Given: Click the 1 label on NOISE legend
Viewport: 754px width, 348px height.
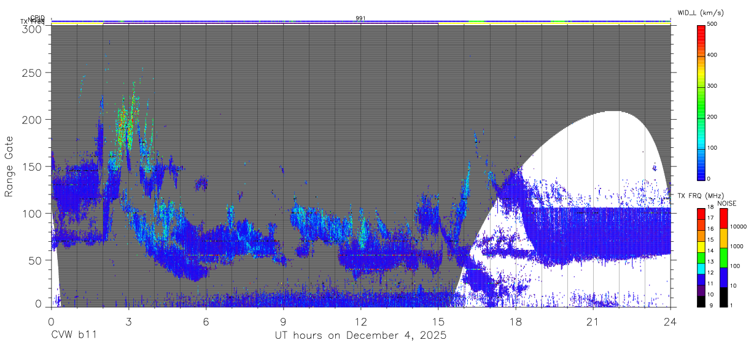Looking at the screenshot, I should coord(731,305).
